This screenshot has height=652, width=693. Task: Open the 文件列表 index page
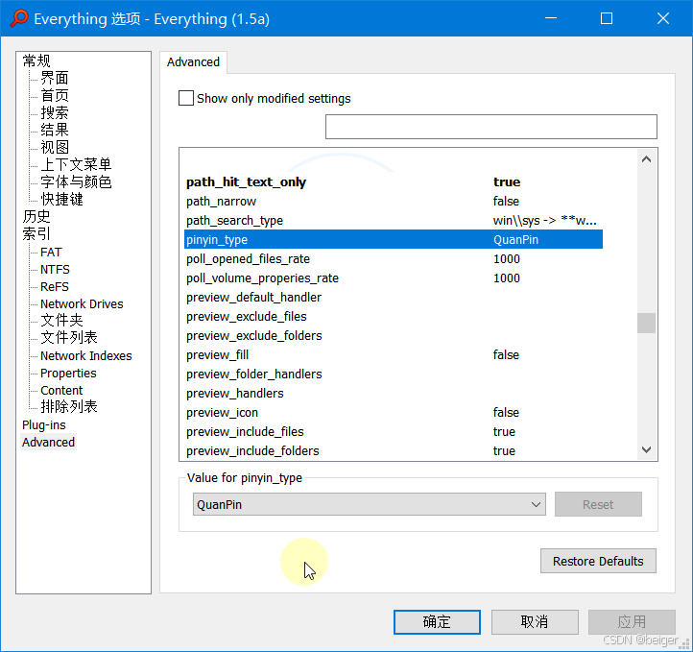point(68,337)
